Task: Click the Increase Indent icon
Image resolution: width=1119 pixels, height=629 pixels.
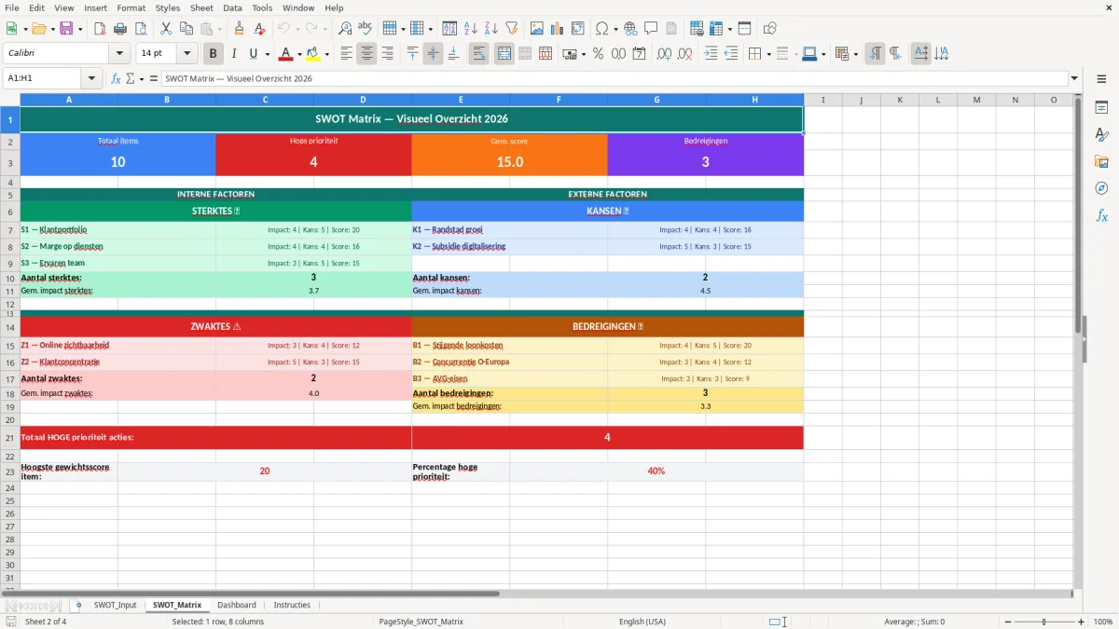Action: pyautogui.click(x=711, y=54)
